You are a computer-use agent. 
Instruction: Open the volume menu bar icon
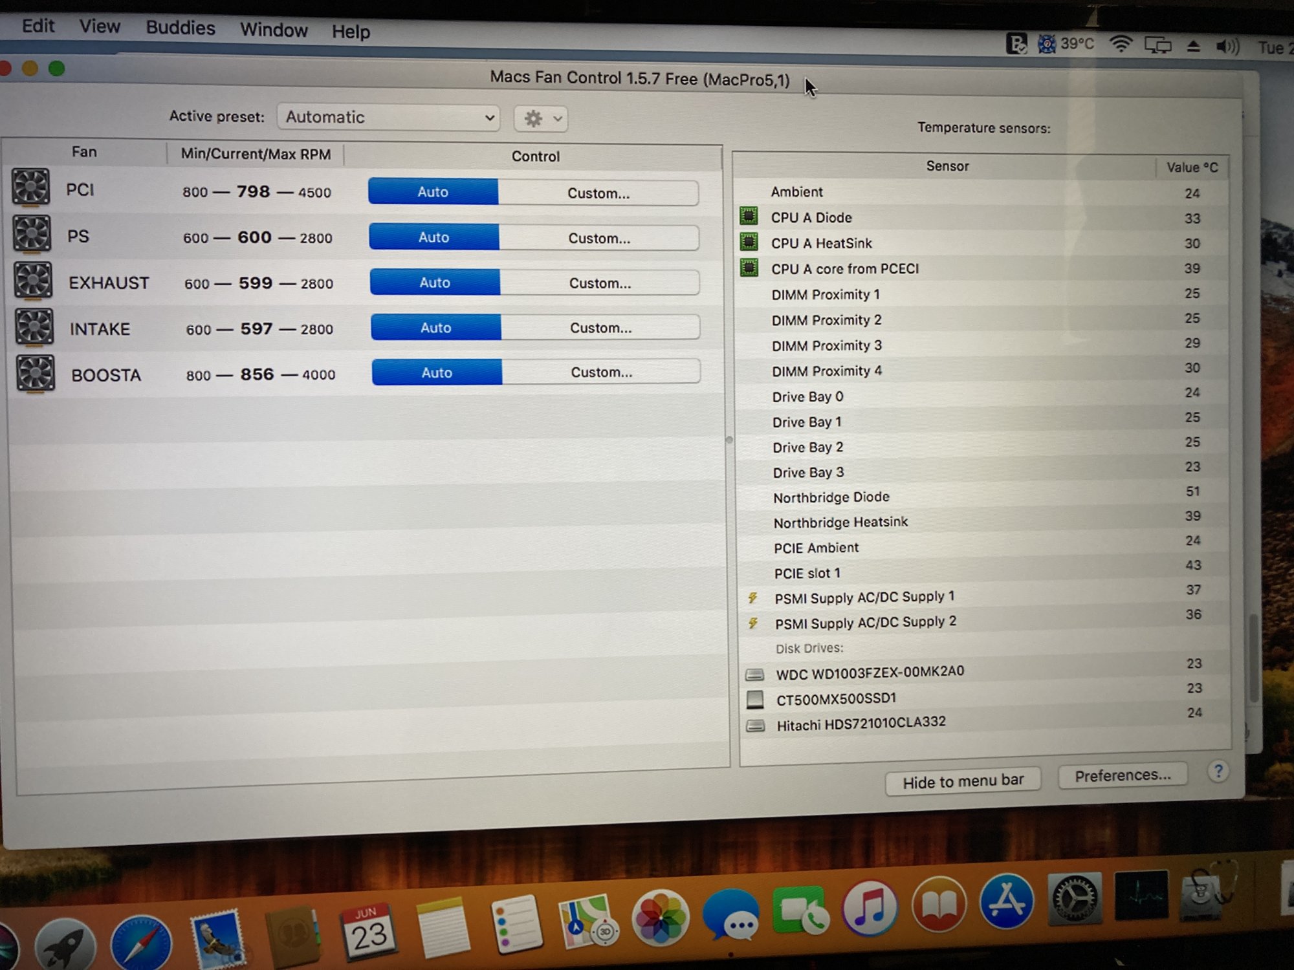pyautogui.click(x=1227, y=47)
